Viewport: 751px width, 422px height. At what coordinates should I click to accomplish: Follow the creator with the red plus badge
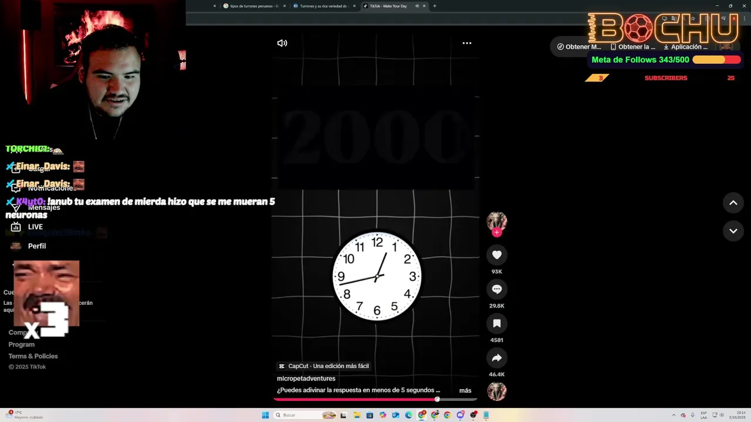pos(497,232)
